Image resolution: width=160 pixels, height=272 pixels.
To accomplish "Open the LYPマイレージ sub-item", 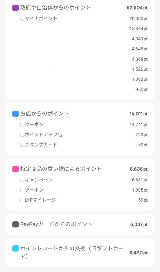I will pos(40,200).
